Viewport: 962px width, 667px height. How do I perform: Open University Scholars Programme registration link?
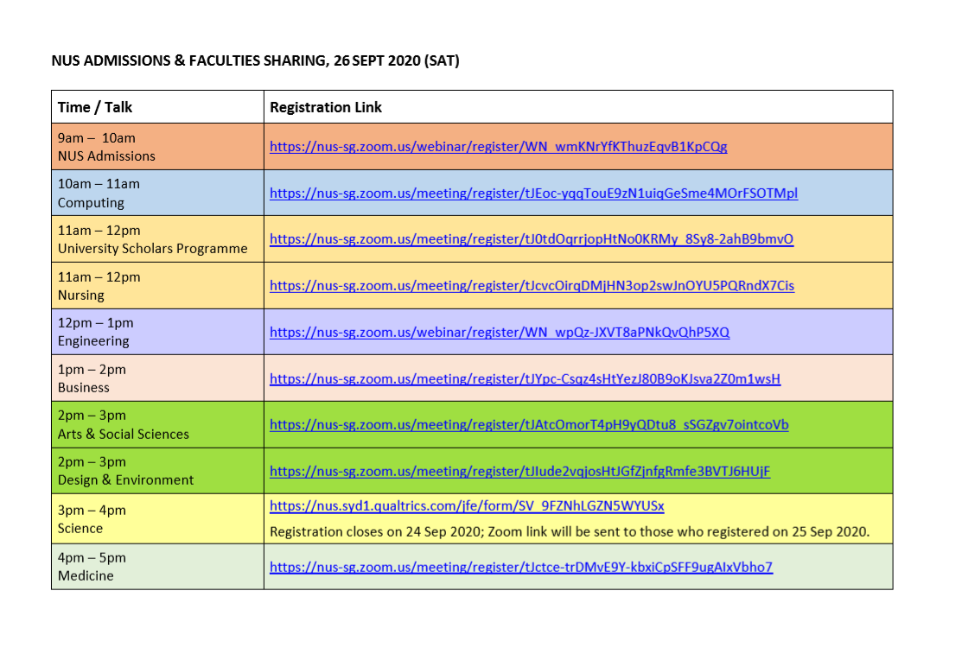coord(532,239)
